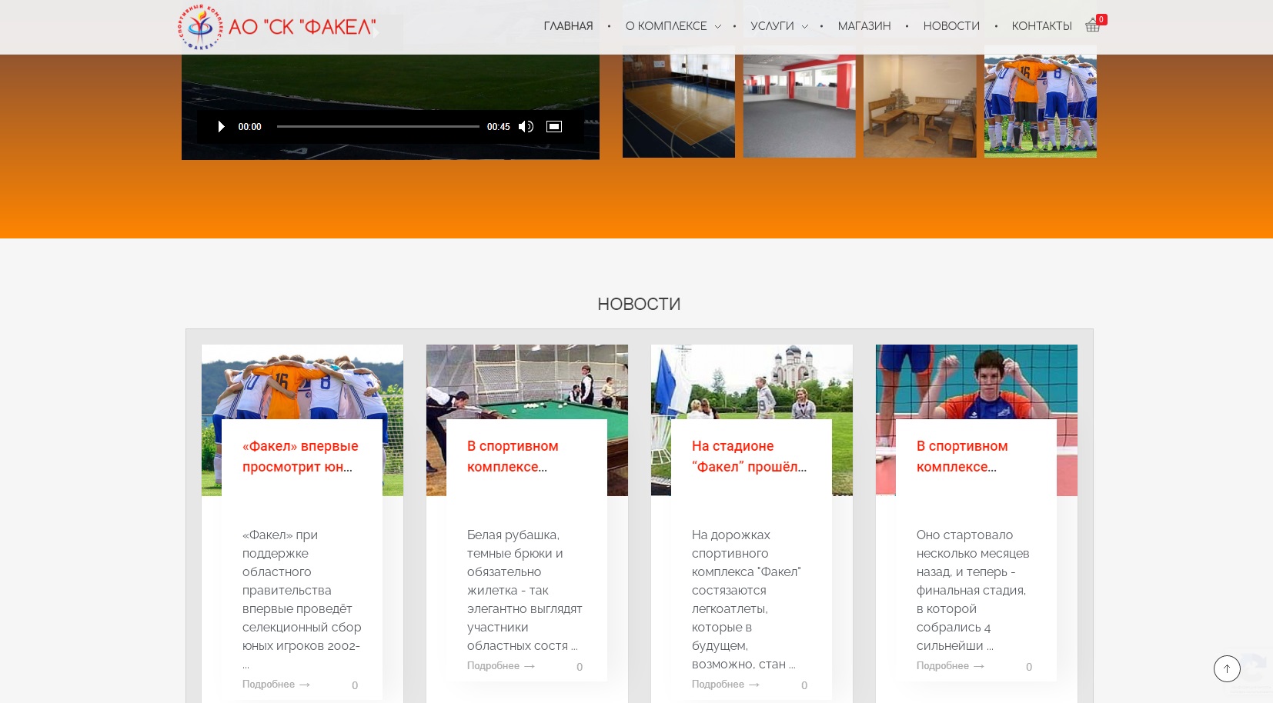Click Подробнее under the billiards news
This screenshot has width=1273, height=703.
pyautogui.click(x=501, y=666)
